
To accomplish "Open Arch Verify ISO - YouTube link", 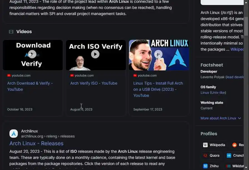I will 94,83.
